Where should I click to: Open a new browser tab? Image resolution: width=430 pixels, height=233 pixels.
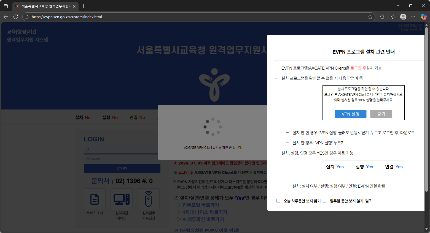coord(83,6)
